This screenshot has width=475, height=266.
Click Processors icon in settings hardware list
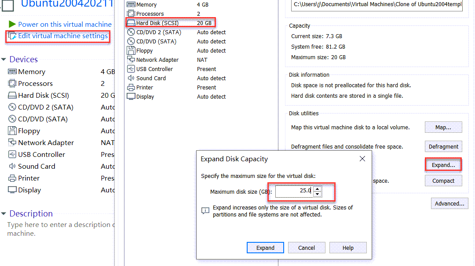(131, 14)
